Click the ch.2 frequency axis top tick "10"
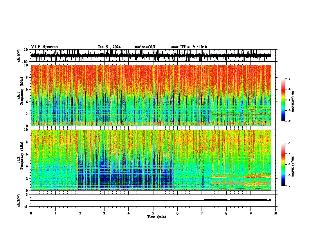 pyautogui.click(x=27, y=130)
